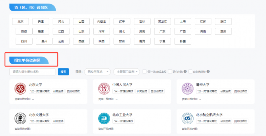Choose 江西 province button
266x136 pixels.
point(61,31)
